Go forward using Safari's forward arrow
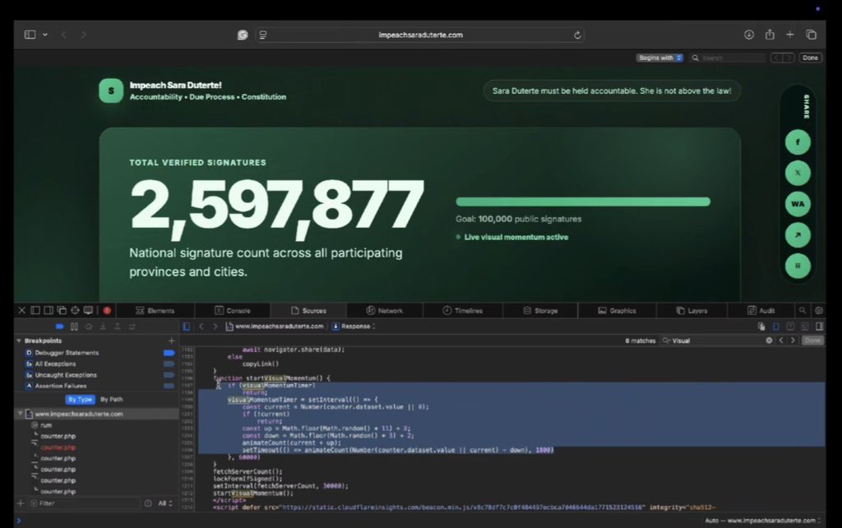Screen dimensions: 842x528 pos(83,35)
